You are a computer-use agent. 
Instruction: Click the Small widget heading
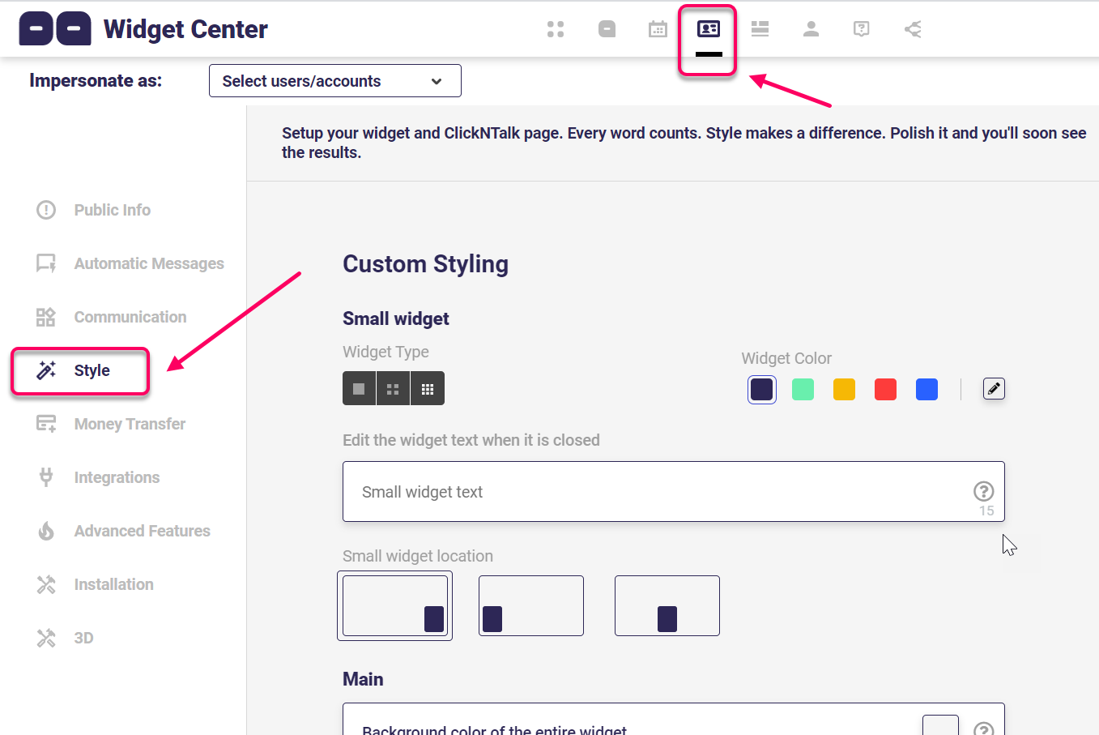tap(395, 318)
